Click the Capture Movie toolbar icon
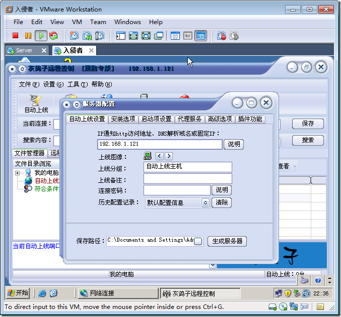341x317 pixels. tap(222, 36)
